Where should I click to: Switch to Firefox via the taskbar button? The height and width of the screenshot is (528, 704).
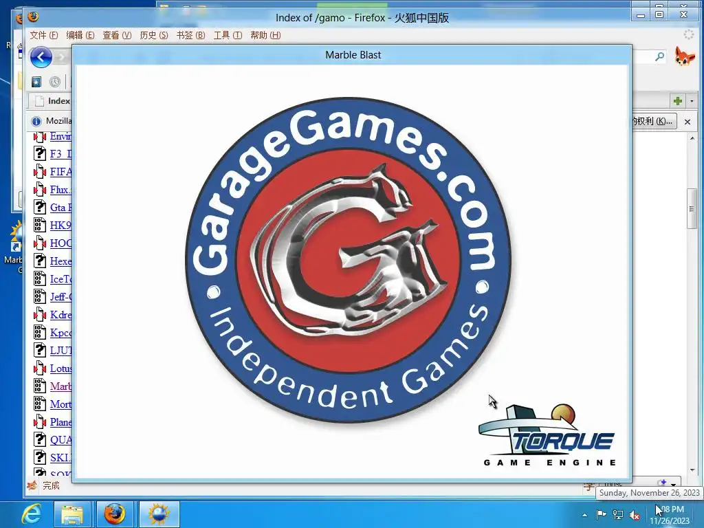(115, 514)
